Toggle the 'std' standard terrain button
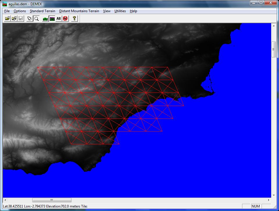The image size is (279, 211). (45, 19)
